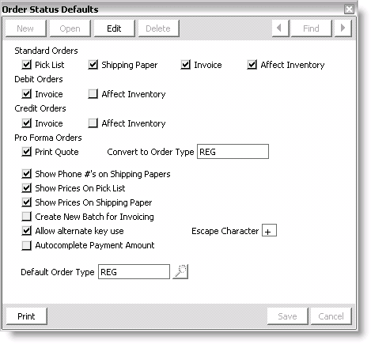Screen dimensions: 371x344
Task: Toggle Standard Orders Pick List checkbox
Action: [26, 65]
